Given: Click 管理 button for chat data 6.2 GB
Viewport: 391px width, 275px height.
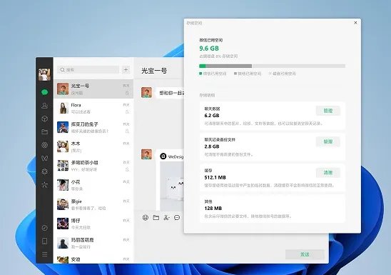Looking at the screenshot, I should pos(328,111).
